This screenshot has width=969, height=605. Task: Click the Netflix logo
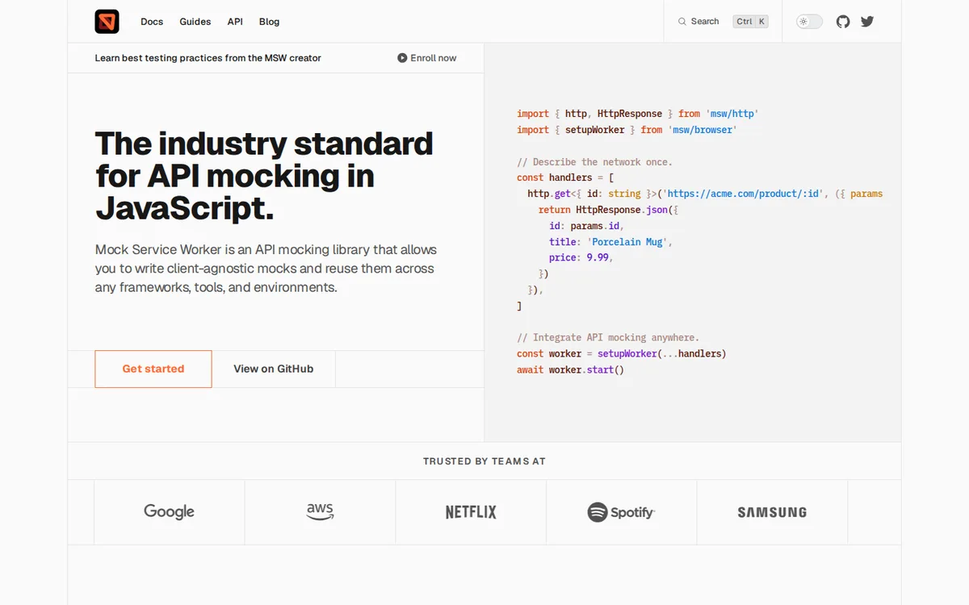point(471,512)
